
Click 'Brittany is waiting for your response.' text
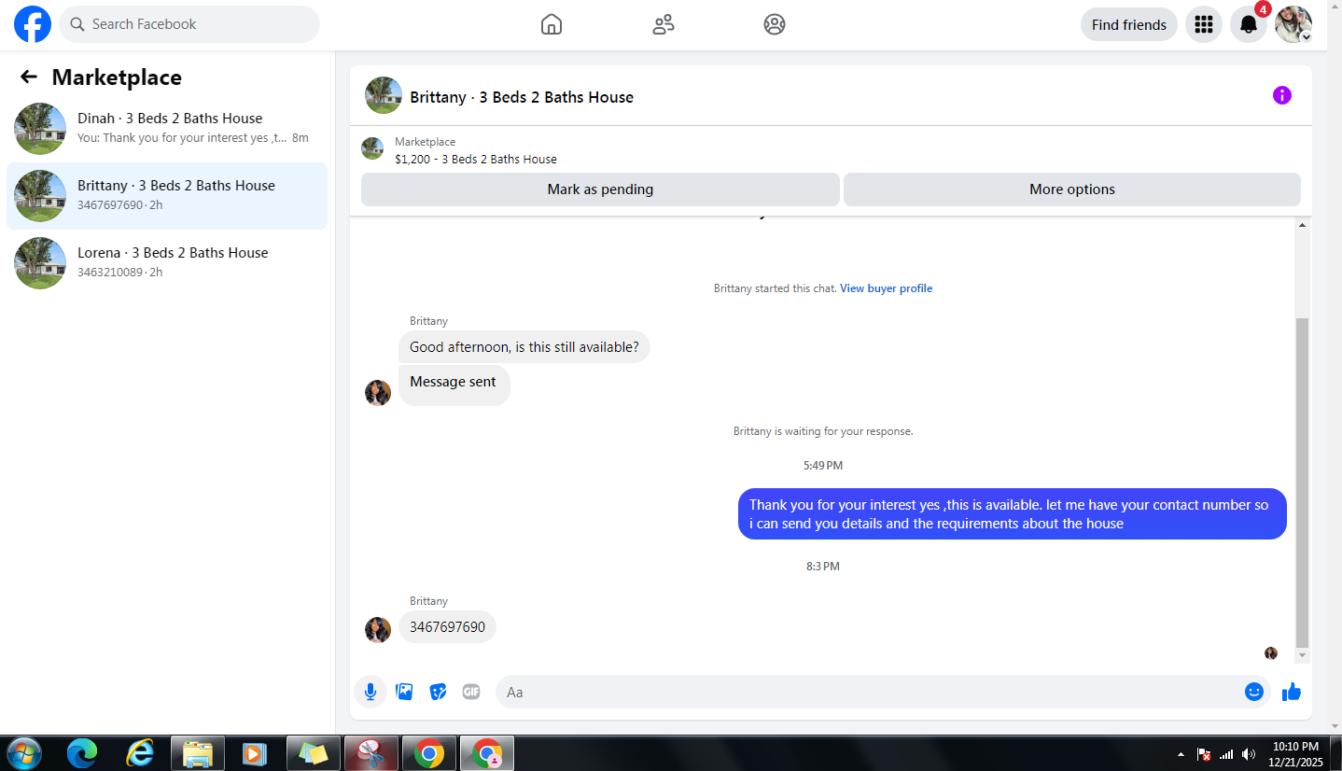pyautogui.click(x=823, y=431)
